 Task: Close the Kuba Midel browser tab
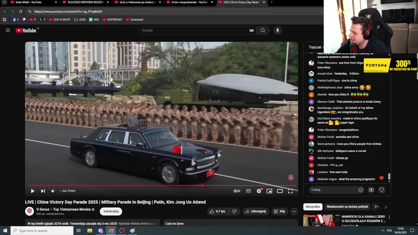[x=56, y=2]
